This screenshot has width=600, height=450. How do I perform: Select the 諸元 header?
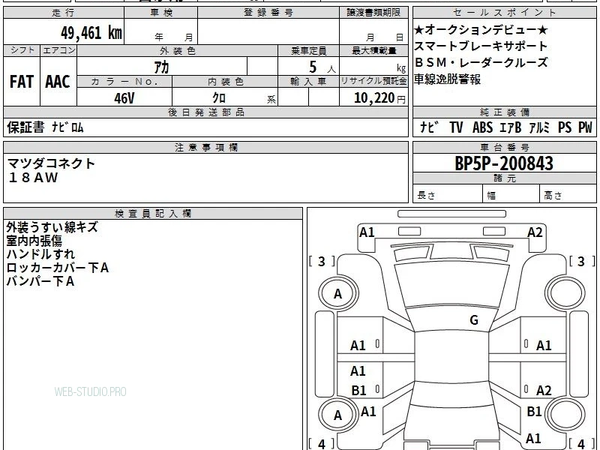tap(504, 178)
